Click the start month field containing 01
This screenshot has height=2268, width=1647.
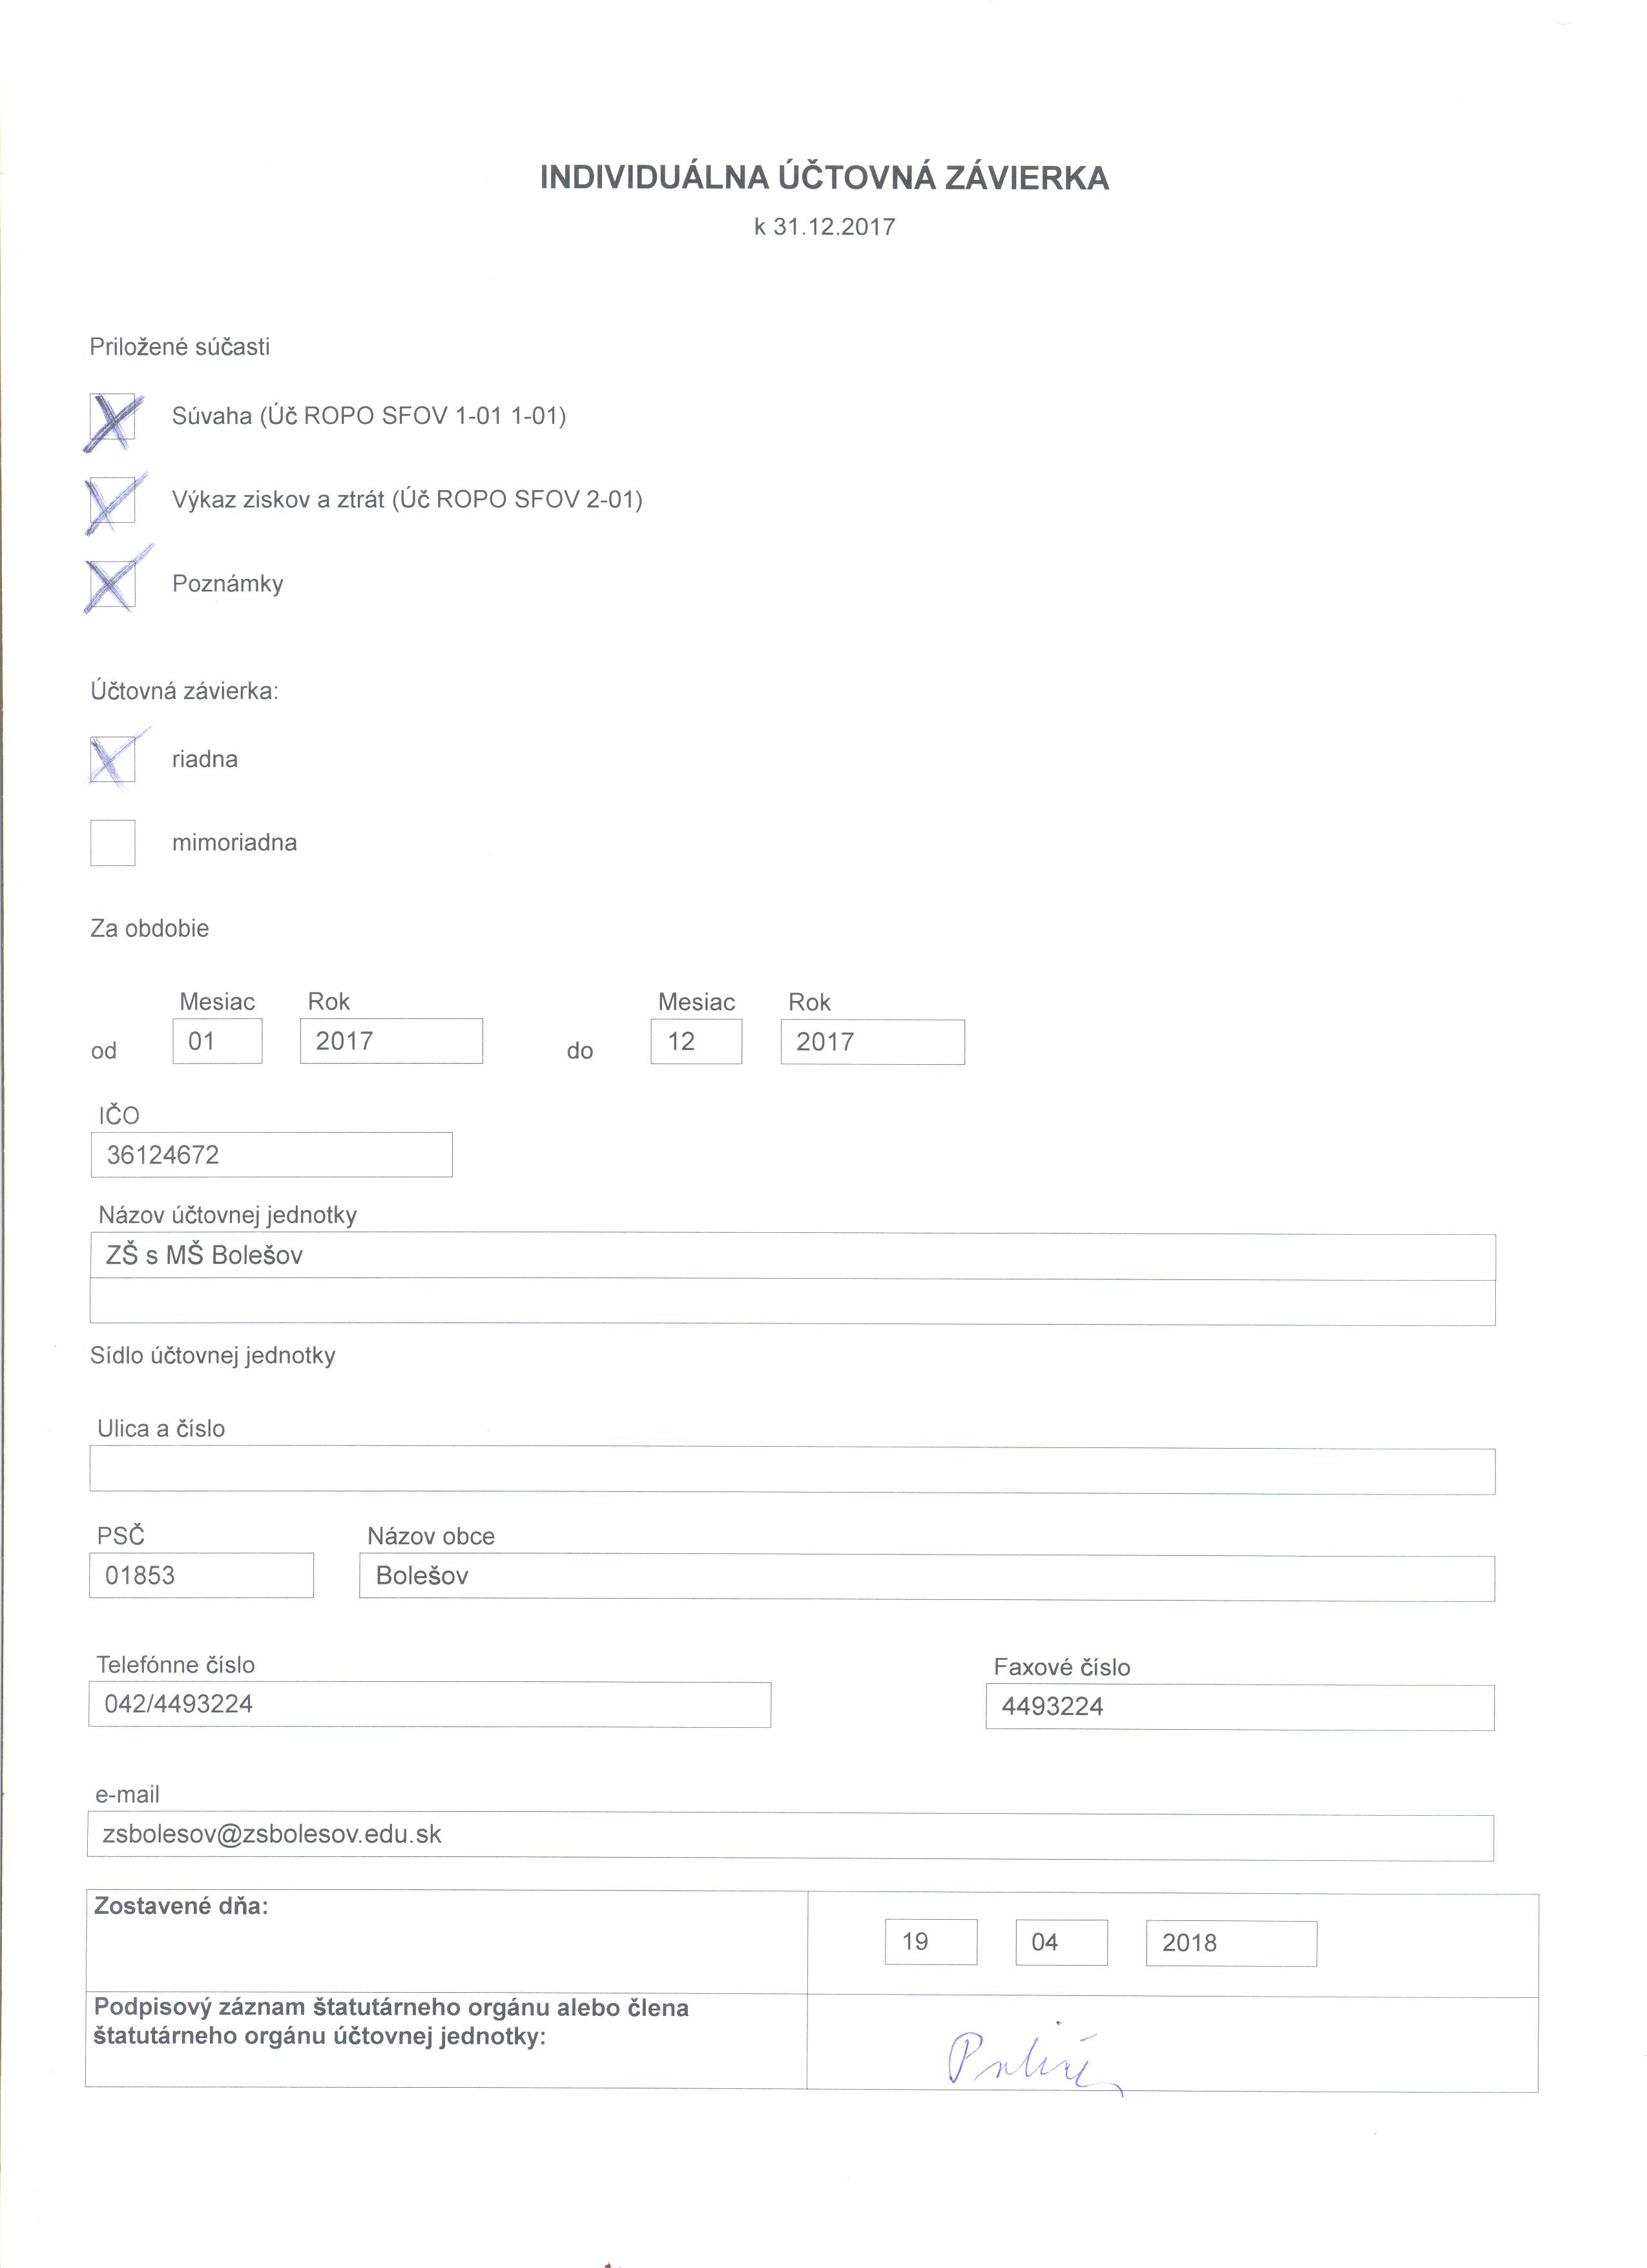pos(217,1041)
